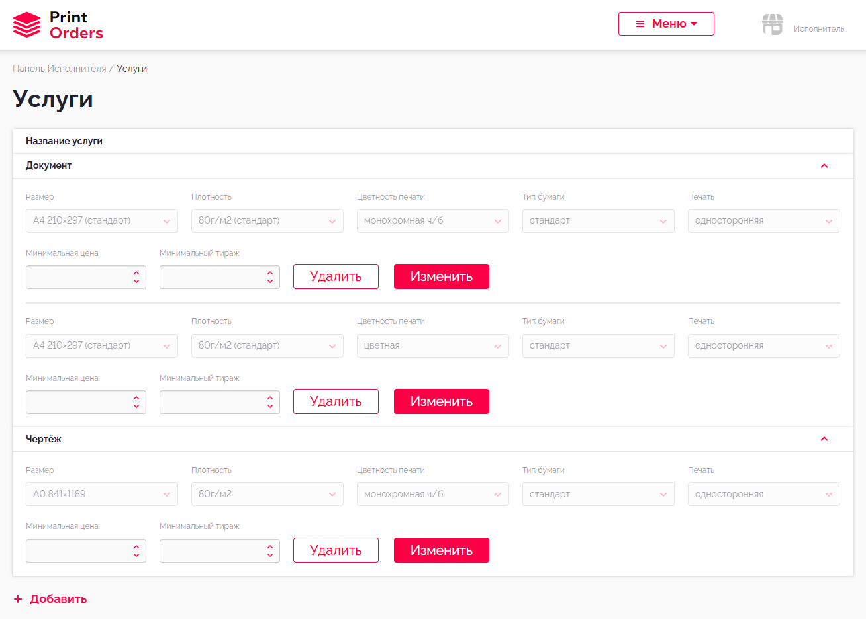Click the Исполнитель user label
866x619 pixels.
point(819,29)
